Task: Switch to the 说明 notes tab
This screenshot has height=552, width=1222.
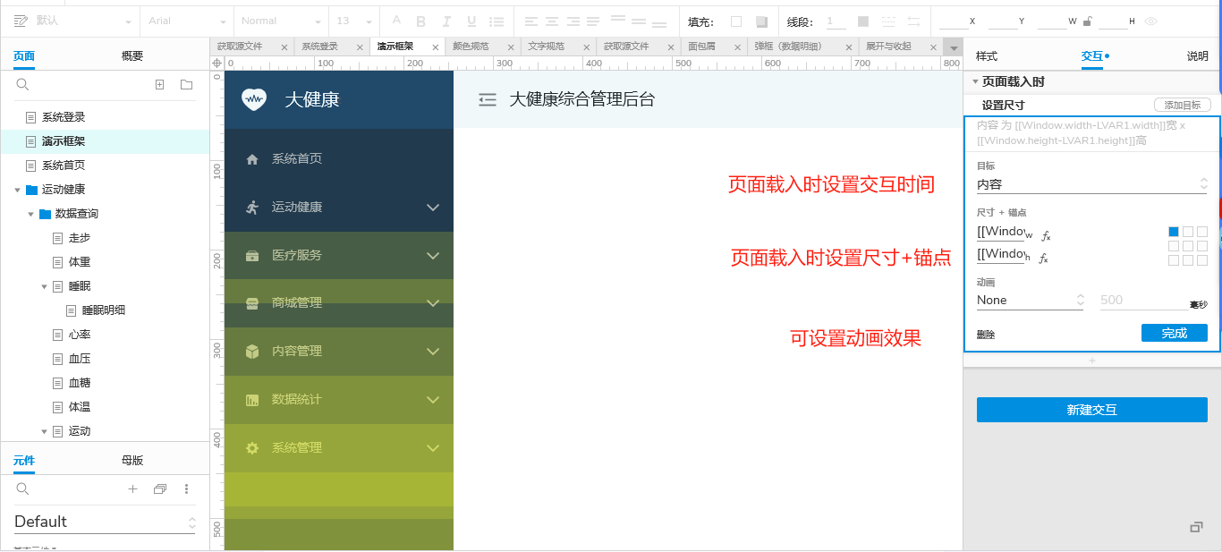Action: (x=1198, y=56)
